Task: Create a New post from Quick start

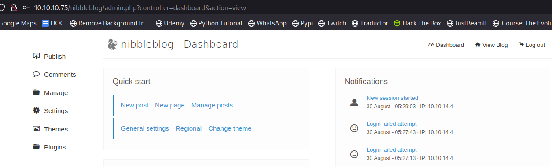Action: [135, 105]
